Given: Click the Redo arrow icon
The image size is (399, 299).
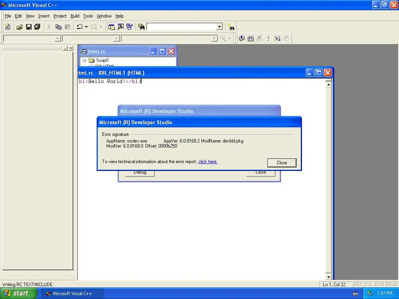Looking at the screenshot, I should coord(94,27).
